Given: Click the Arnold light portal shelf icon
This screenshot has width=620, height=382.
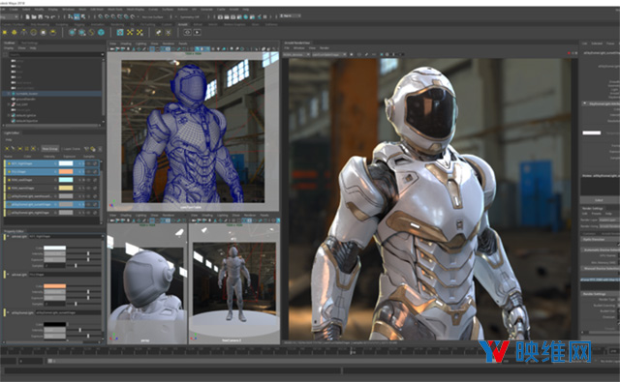Looking at the screenshot, I should click(x=43, y=32).
